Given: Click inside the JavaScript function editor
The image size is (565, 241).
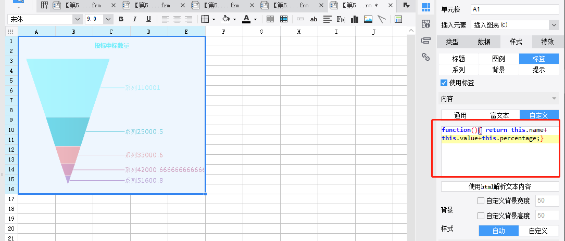Looking at the screenshot, I should (500, 151).
